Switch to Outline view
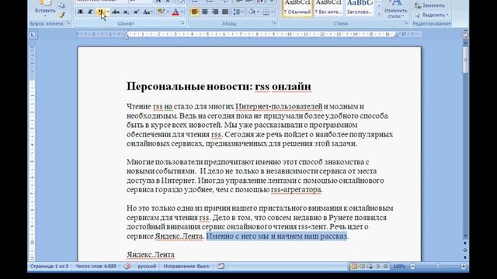Viewport: 497px width, 279px height. click(378, 267)
